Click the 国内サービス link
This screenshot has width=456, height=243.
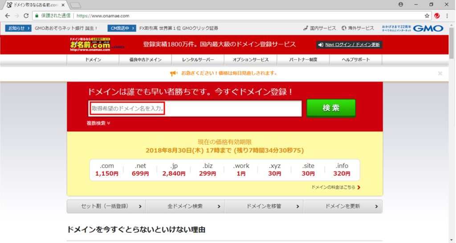(x=320, y=28)
